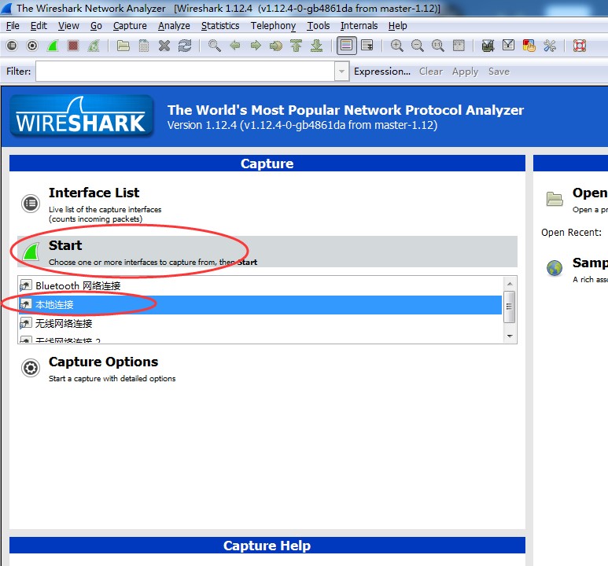Screen dimensions: 608x566
Task: Start a new live capture from the toolbar
Action: [x=53, y=46]
